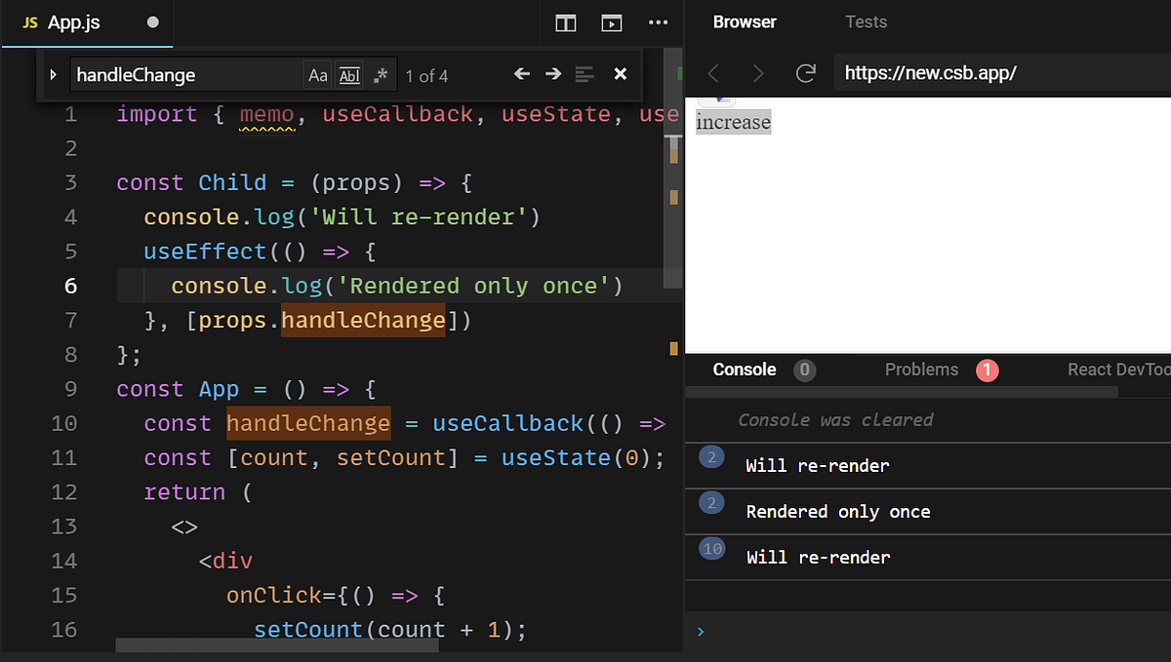Enable find in selection
The image size is (1171, 662).
point(586,75)
